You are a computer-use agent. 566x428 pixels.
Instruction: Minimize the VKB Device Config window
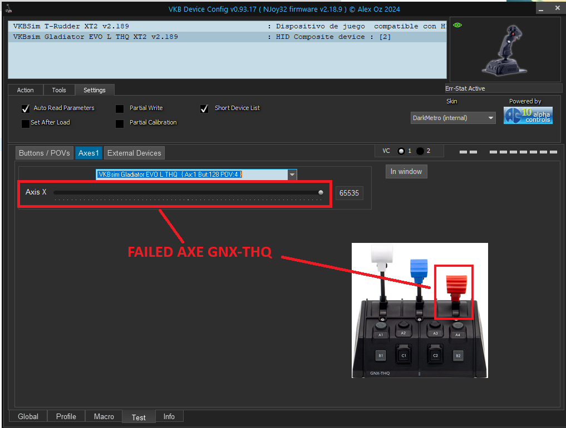[x=541, y=9]
